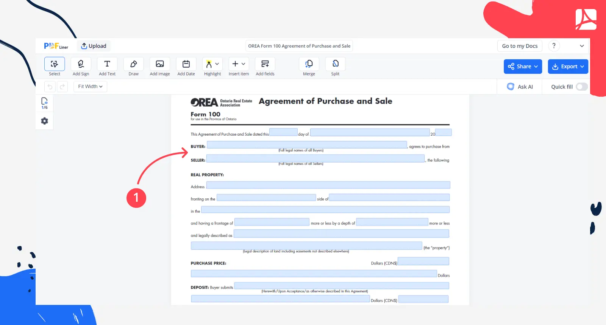Click the purchase price in words field
The image size is (606, 325).
click(x=314, y=274)
